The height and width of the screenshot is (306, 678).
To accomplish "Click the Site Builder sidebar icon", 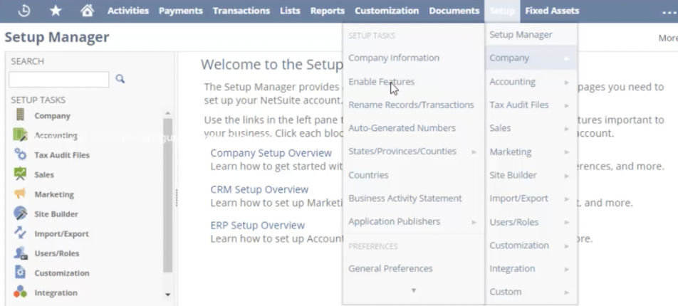I will click(21, 213).
